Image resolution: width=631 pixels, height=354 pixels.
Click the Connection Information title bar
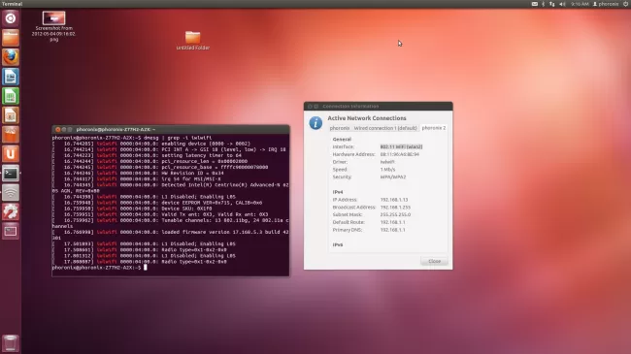pos(379,107)
